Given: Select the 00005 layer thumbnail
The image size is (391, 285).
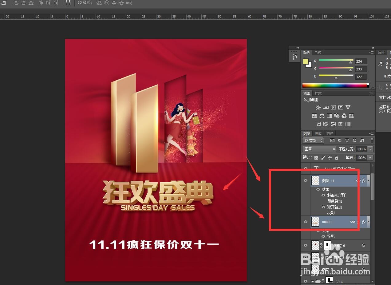Looking at the screenshot, I should [x=315, y=222].
